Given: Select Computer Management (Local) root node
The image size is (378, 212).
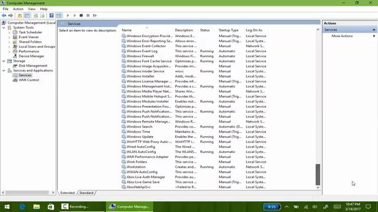Looking at the screenshot, I should (x=31, y=22).
